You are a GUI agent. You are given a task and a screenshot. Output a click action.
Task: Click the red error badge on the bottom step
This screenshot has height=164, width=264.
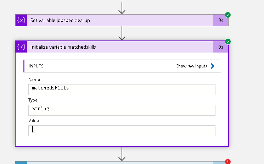pyautogui.click(x=228, y=162)
